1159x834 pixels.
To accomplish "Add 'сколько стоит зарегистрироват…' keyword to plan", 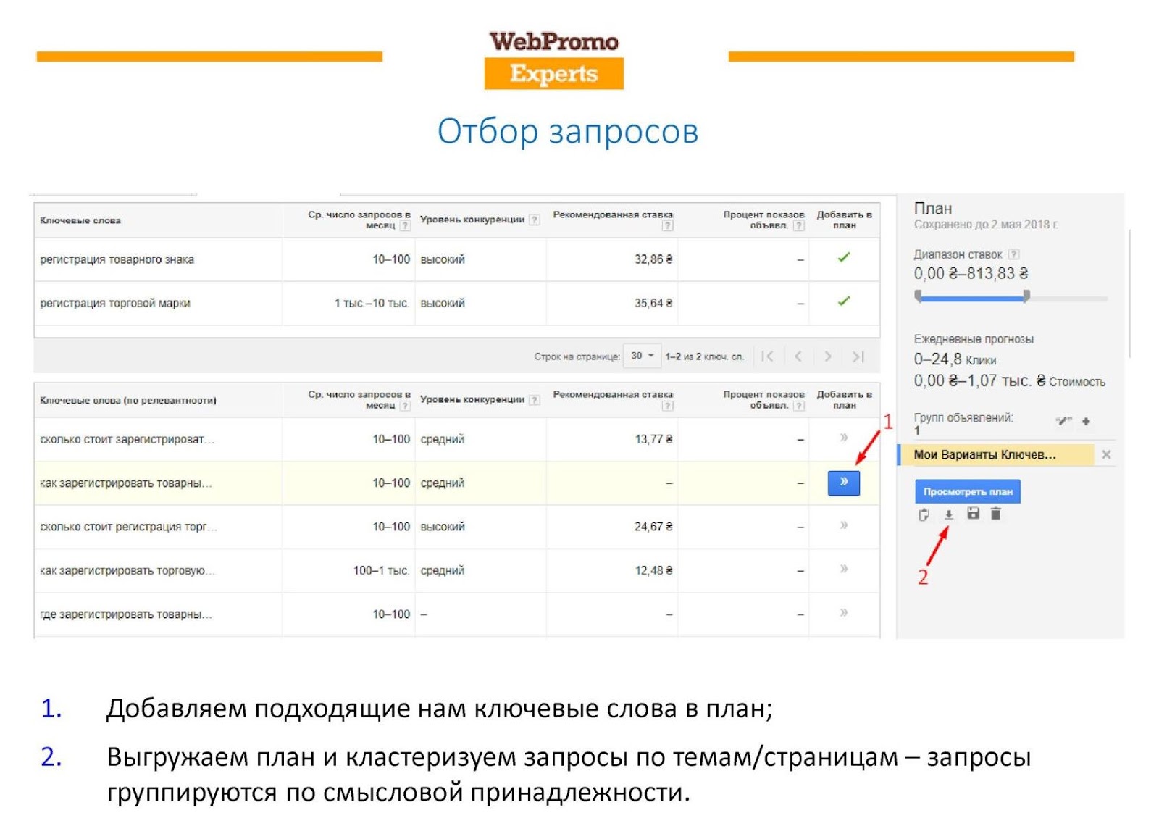I will point(843,438).
